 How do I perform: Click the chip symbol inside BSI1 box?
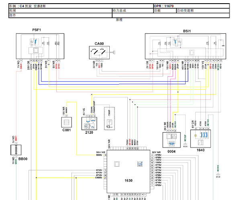click(192, 53)
